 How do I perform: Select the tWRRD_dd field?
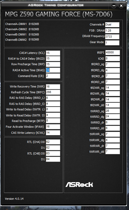[113, 128]
